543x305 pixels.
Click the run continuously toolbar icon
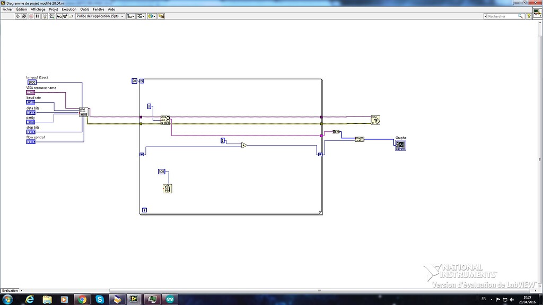23,16
